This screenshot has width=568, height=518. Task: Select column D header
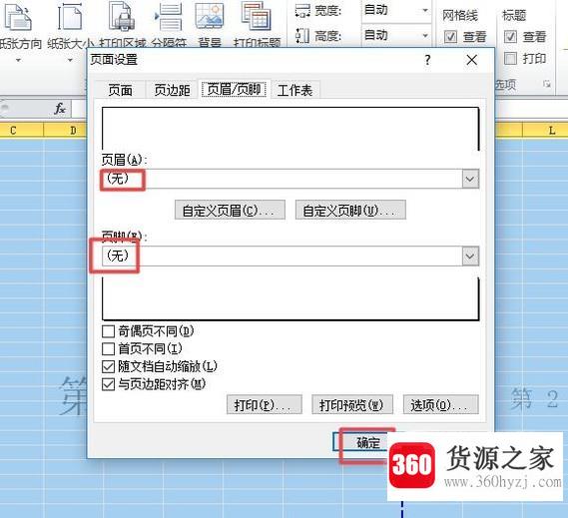[x=73, y=131]
